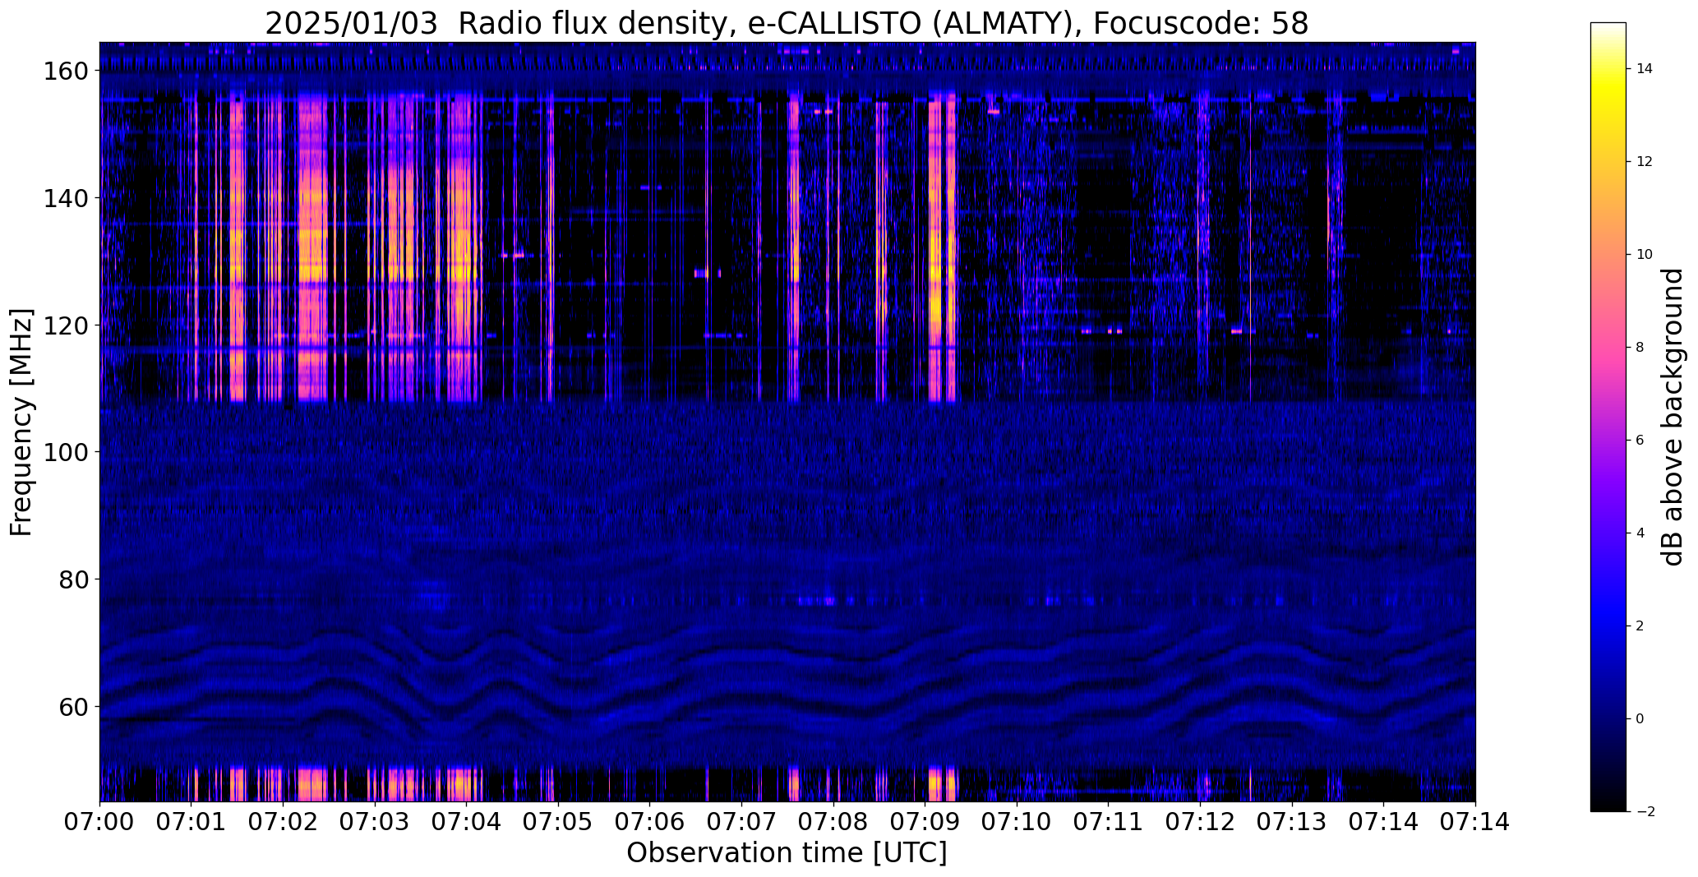
Task: Click the colorbar tick label 12
Action: (x=1645, y=162)
